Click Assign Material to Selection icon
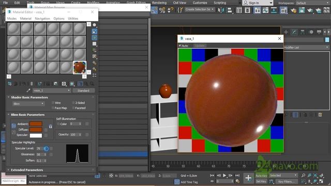Screen dimensions: 331x186 tap(24, 84)
